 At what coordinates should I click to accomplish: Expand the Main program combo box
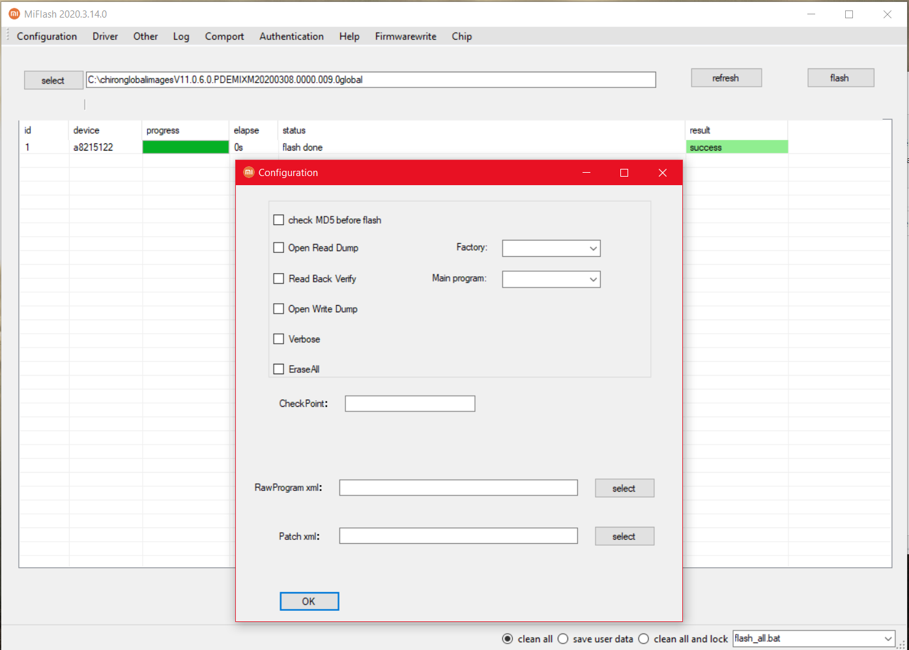tap(593, 280)
